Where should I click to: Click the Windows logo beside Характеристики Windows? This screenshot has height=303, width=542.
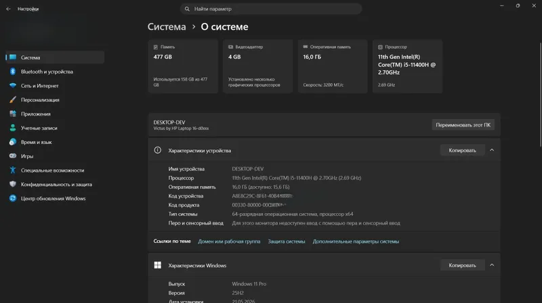pyautogui.click(x=157, y=265)
